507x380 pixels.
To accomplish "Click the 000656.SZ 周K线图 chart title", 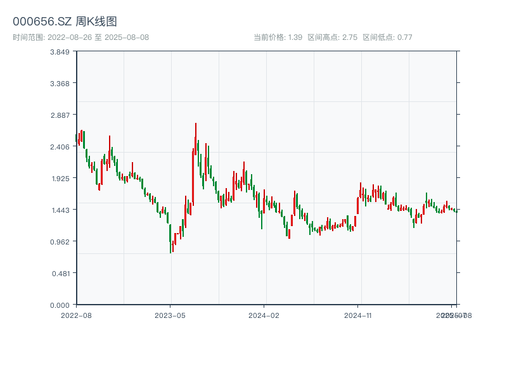I will [65, 22].
